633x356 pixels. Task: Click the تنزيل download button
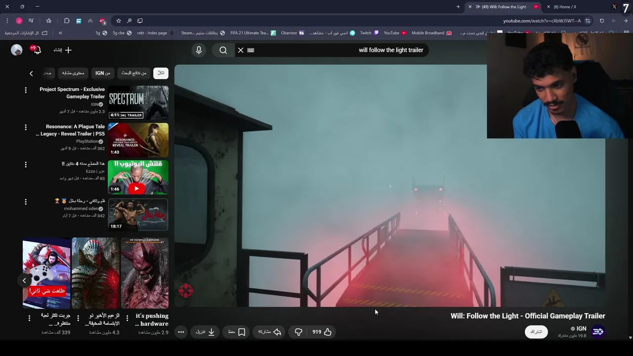205,332
